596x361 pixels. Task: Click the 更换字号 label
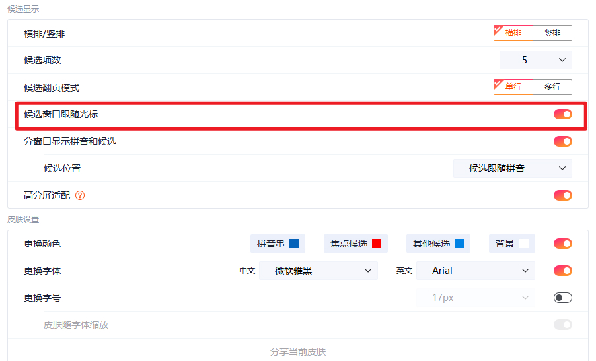42,298
